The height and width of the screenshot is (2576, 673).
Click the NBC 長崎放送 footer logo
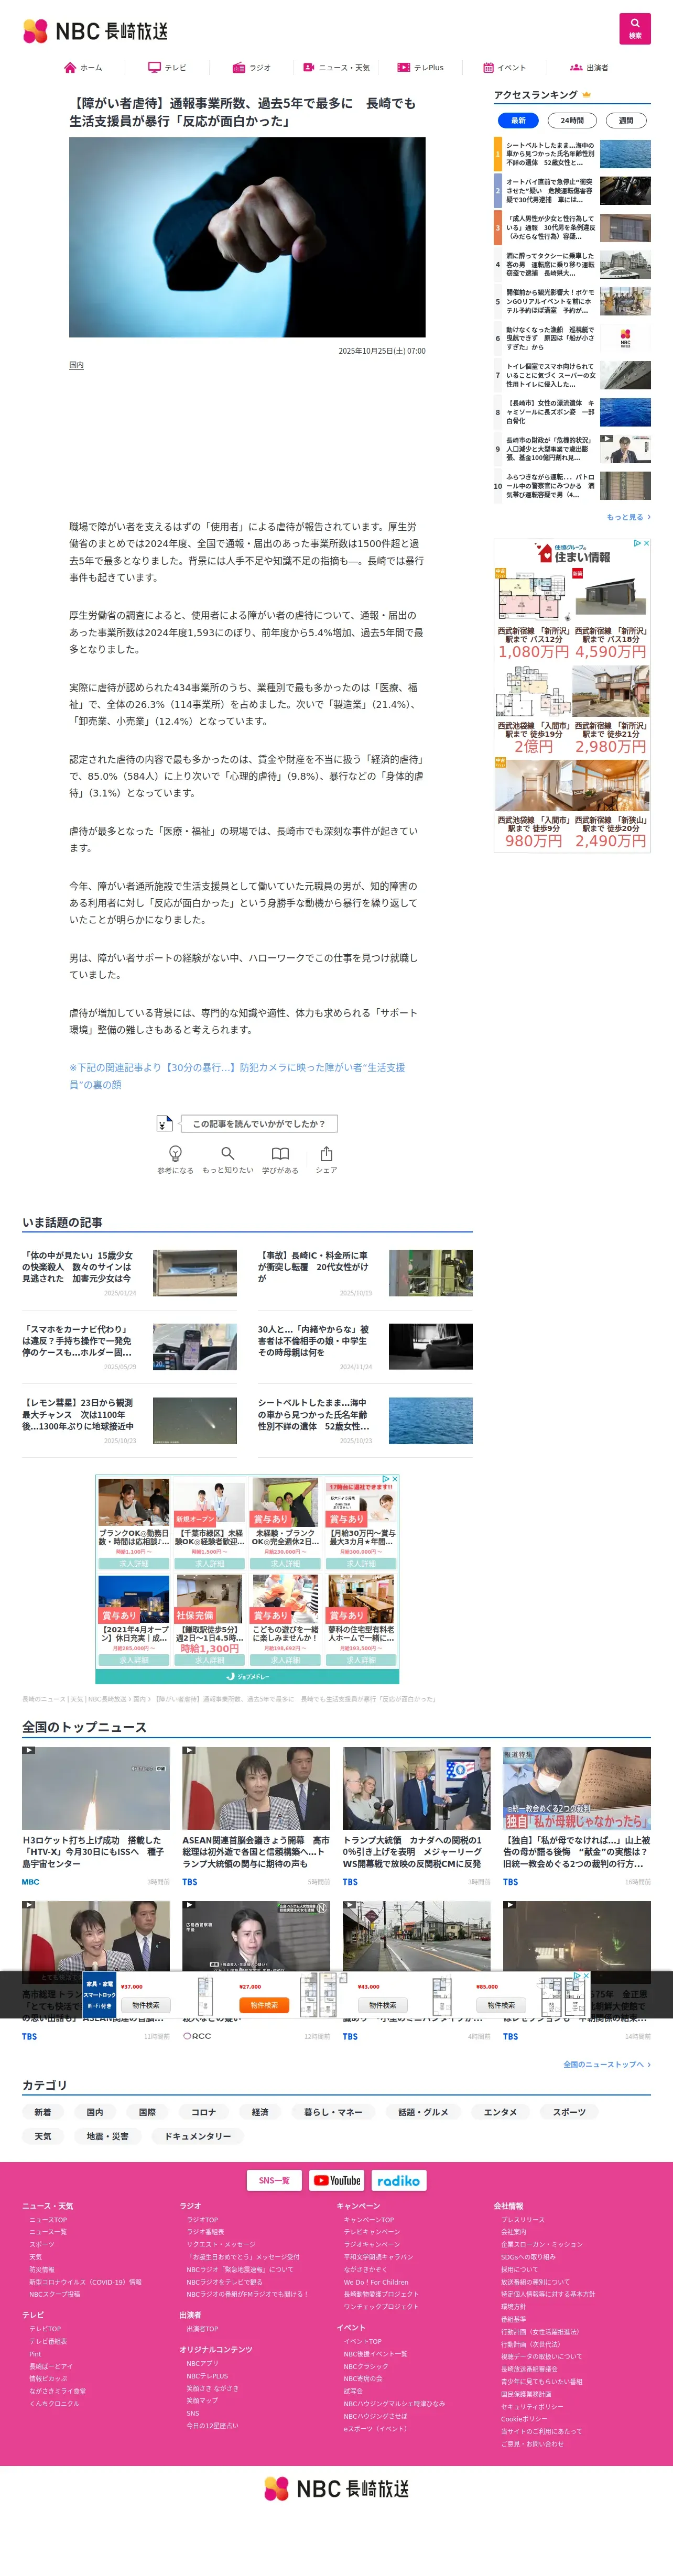coord(337,2488)
